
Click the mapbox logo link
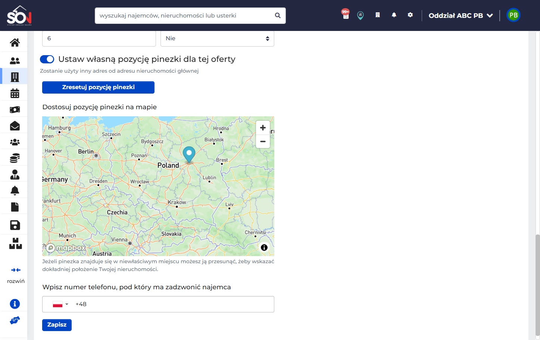click(66, 248)
